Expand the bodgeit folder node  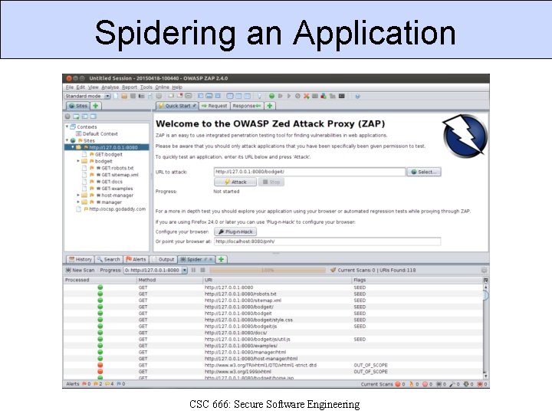point(78,161)
